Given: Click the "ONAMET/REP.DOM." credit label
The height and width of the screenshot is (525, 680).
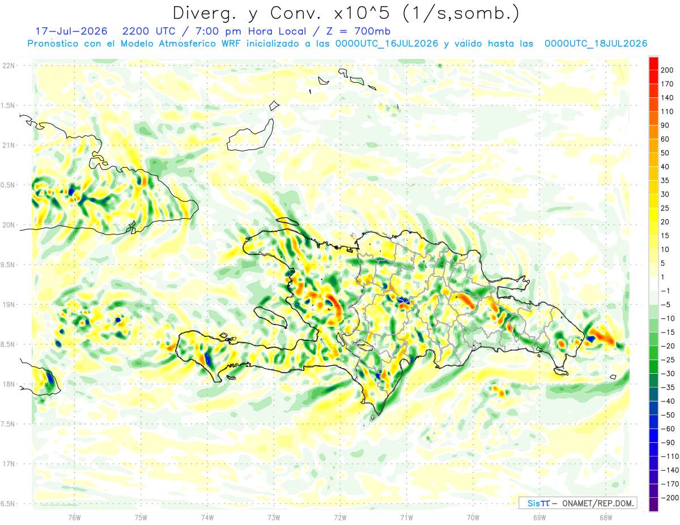Looking at the screenshot, I should point(597,503).
